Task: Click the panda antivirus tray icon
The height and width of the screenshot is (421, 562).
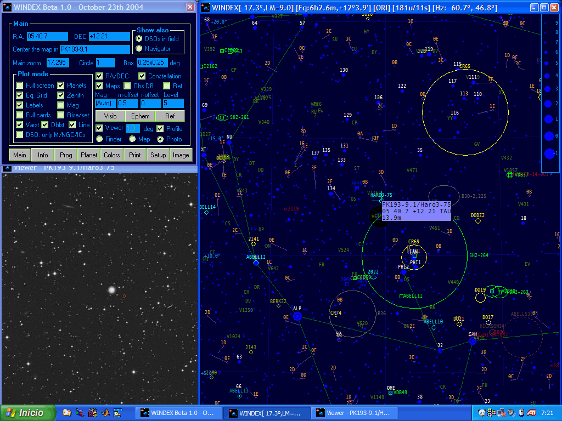Action: [x=482, y=413]
